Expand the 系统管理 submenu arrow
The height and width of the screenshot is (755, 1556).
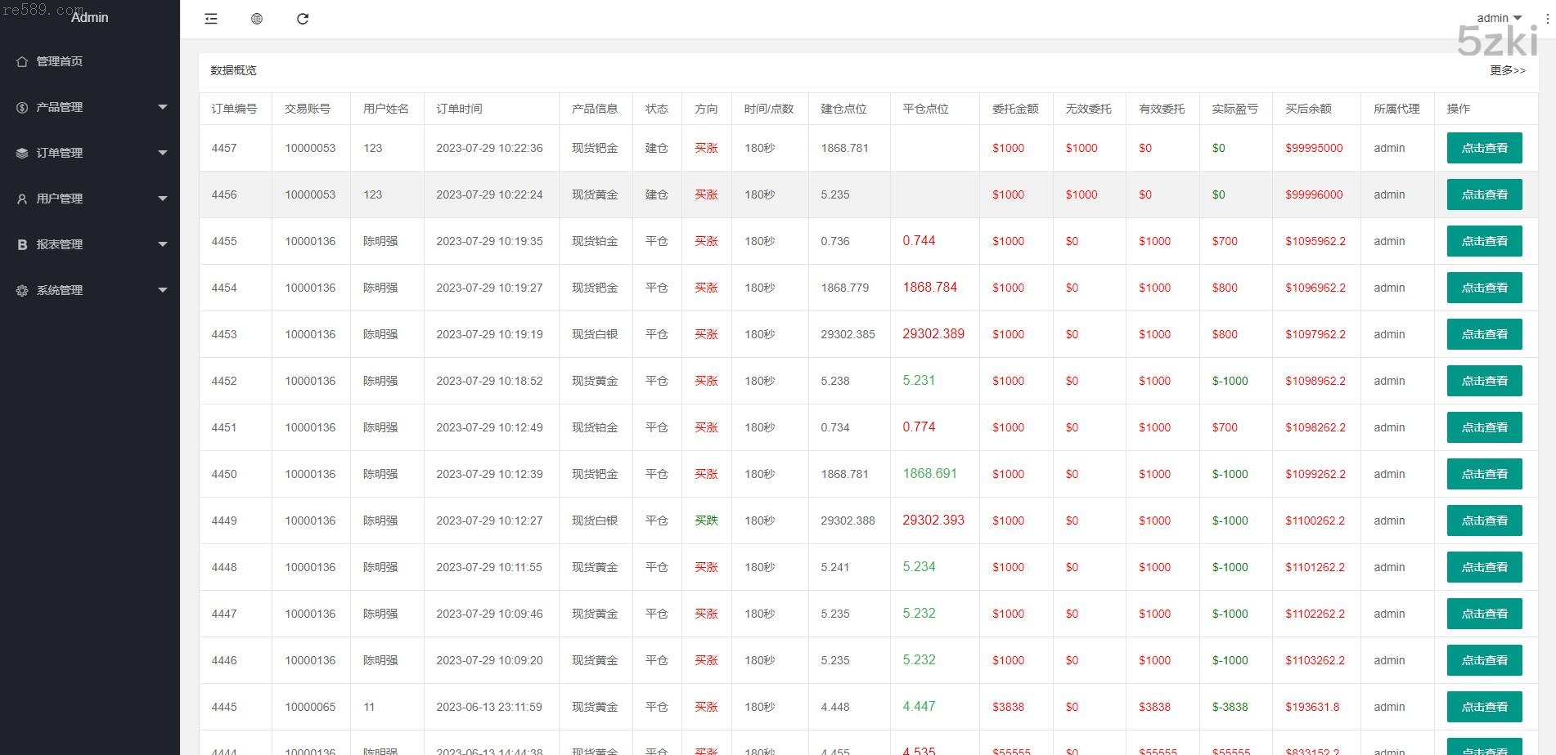click(162, 290)
